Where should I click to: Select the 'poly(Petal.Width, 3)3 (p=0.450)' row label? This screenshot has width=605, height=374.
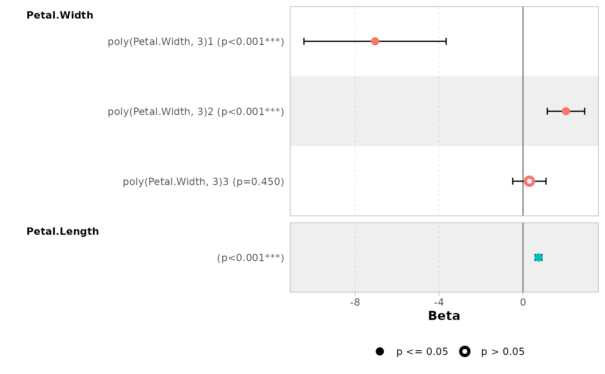(203, 182)
